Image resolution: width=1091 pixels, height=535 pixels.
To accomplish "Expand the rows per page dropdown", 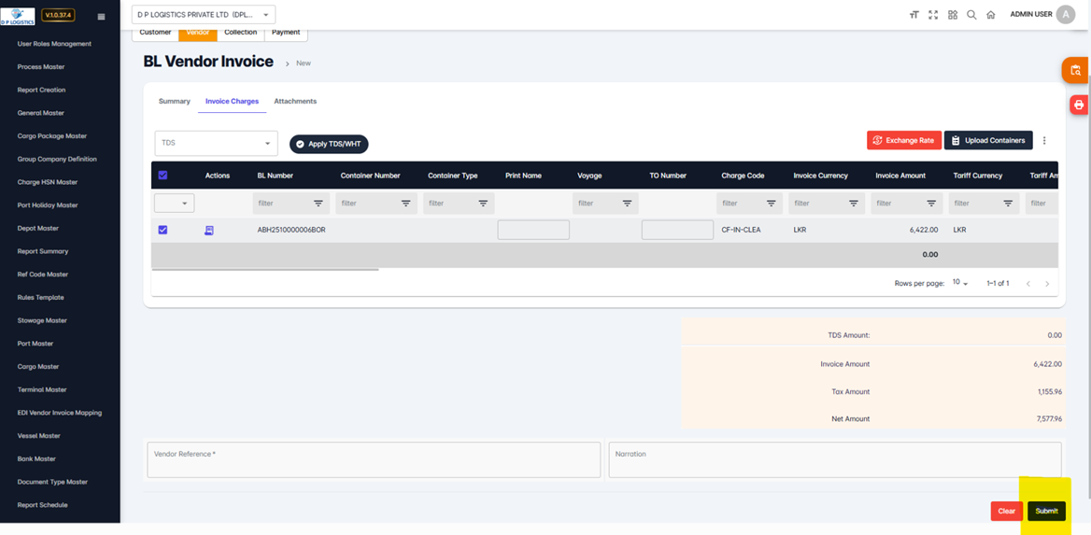I will (x=960, y=283).
